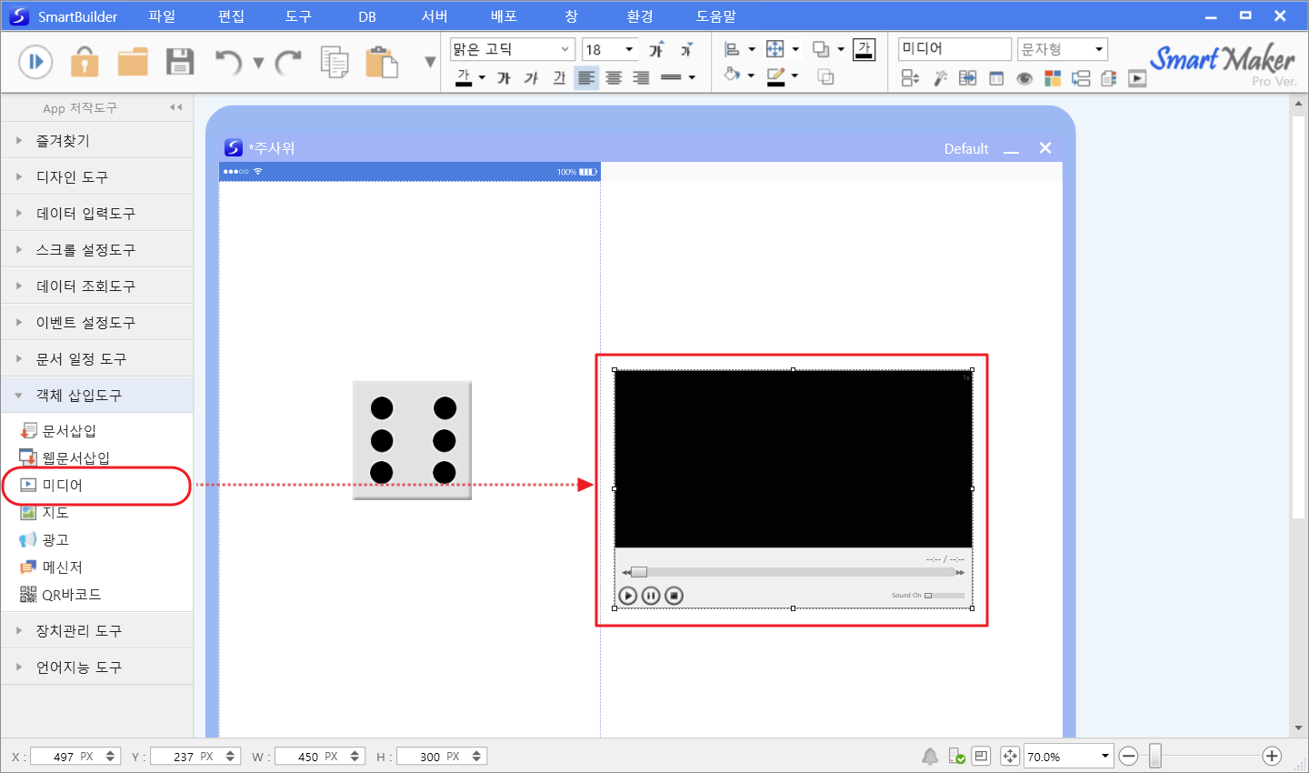
Task: Select the 문서삽입 tool
Action: point(58,430)
